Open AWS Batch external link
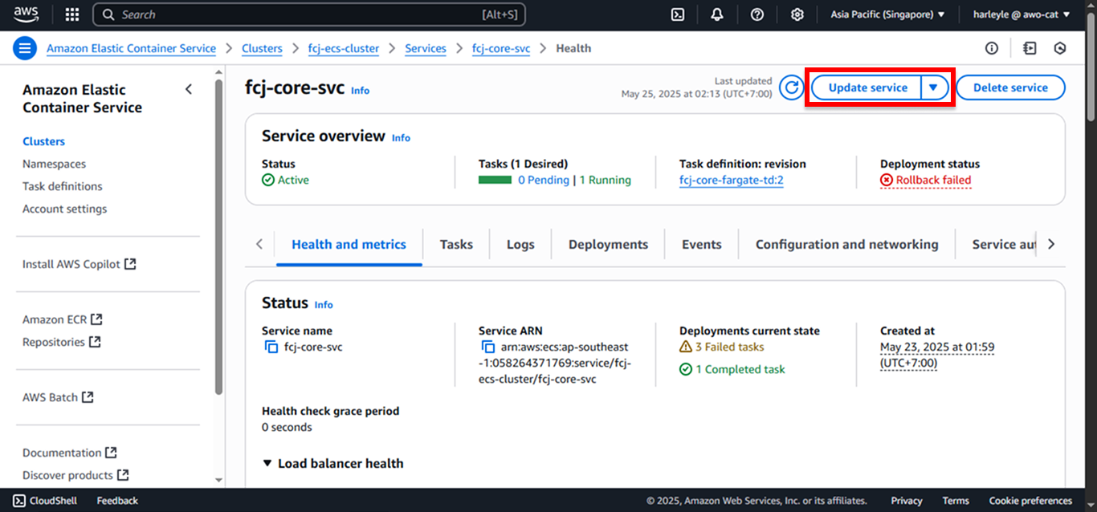The height and width of the screenshot is (512, 1097). pos(58,397)
